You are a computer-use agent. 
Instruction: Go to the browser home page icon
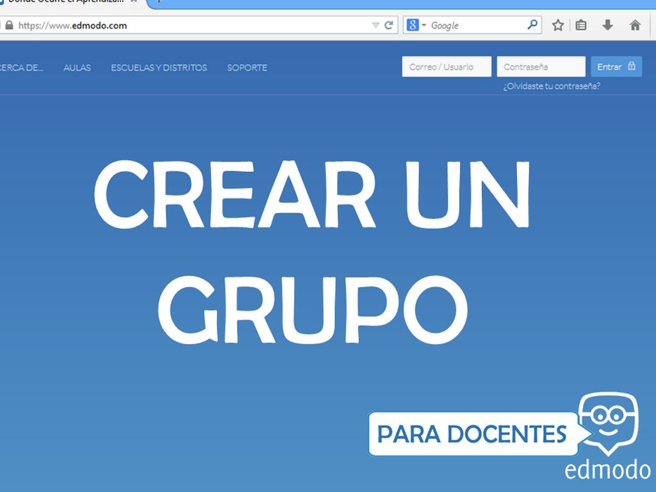pyautogui.click(x=635, y=26)
